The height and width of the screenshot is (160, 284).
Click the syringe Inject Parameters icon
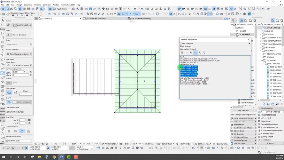tap(103, 14)
